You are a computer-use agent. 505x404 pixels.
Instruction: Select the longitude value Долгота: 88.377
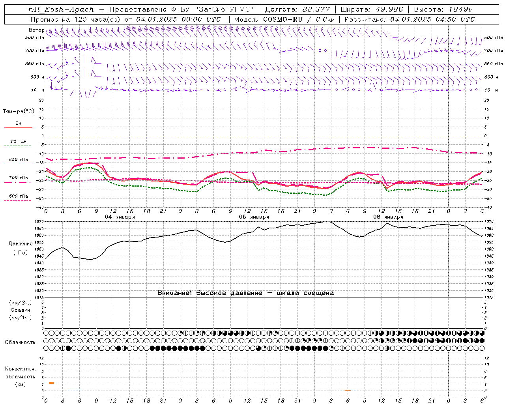(297, 9)
